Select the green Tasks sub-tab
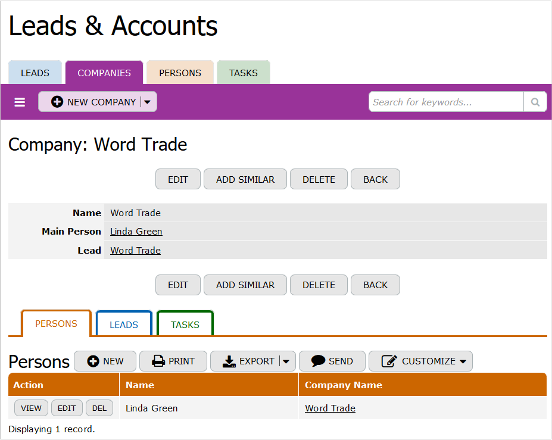This screenshot has height=440, width=552. click(x=185, y=324)
